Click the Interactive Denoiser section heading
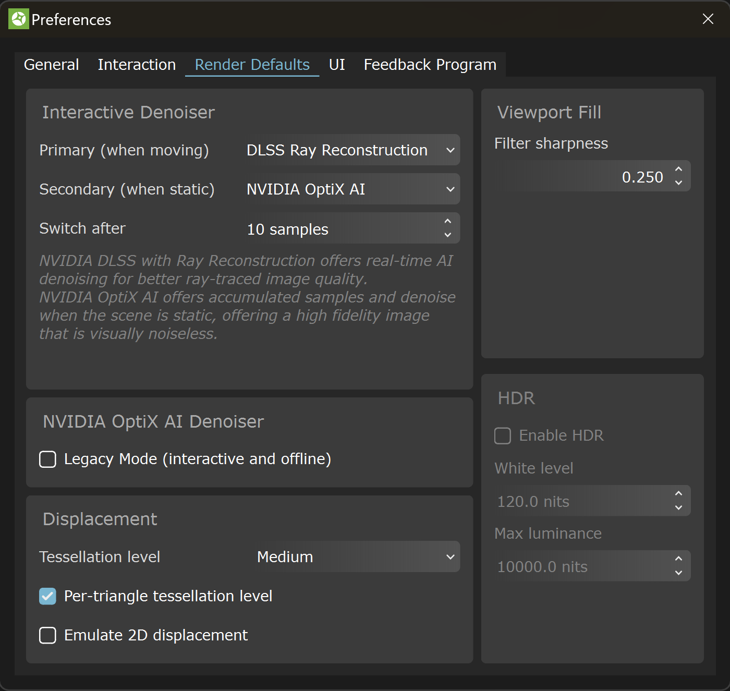The height and width of the screenshot is (691, 730). 128,113
